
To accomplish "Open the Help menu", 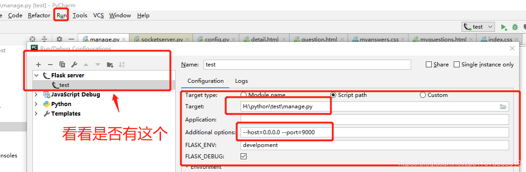I will 143,15.
